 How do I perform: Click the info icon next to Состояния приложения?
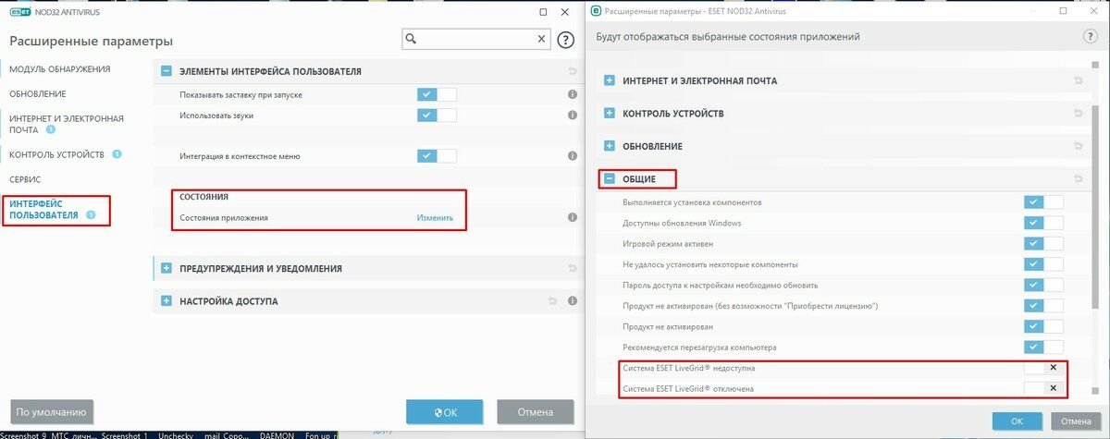573,218
